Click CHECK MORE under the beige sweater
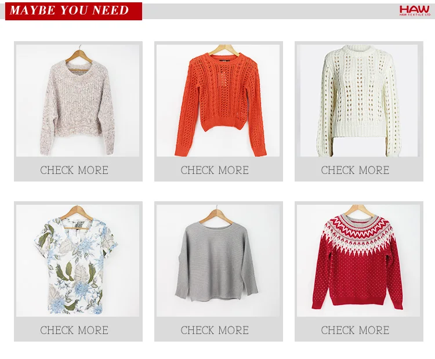The height and width of the screenshot is (359, 435). (74, 170)
